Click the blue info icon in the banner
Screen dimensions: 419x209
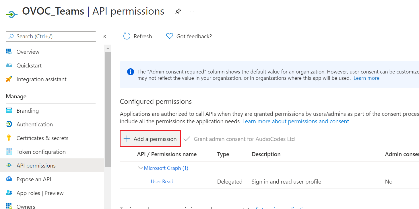pos(130,72)
